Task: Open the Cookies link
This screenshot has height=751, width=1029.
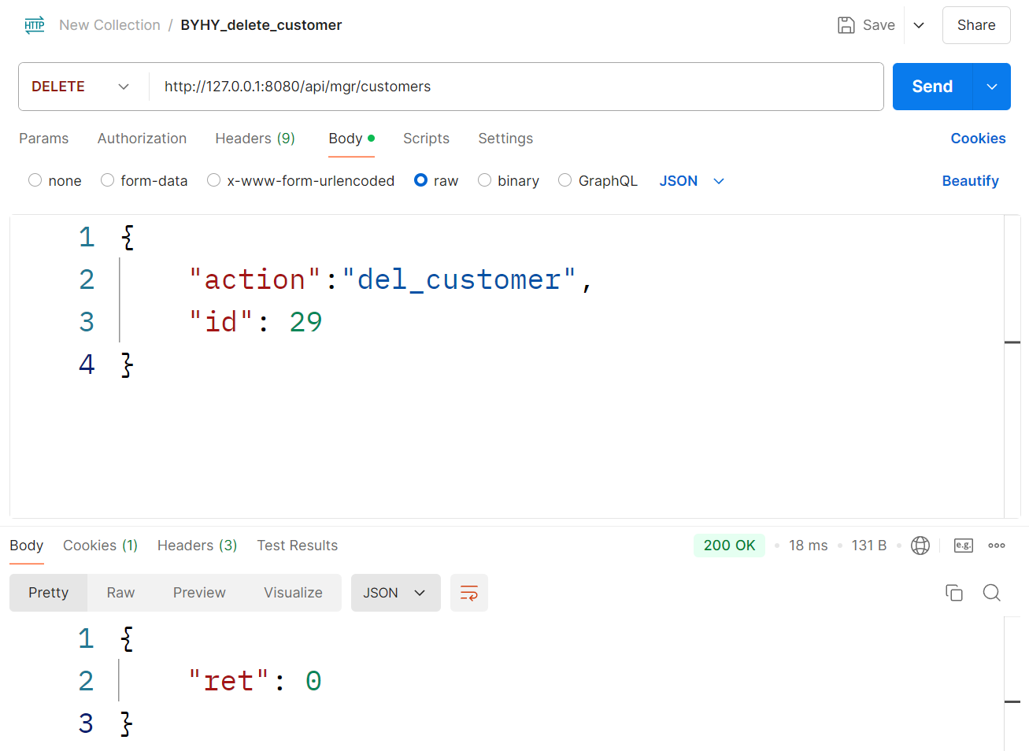Action: [978, 139]
